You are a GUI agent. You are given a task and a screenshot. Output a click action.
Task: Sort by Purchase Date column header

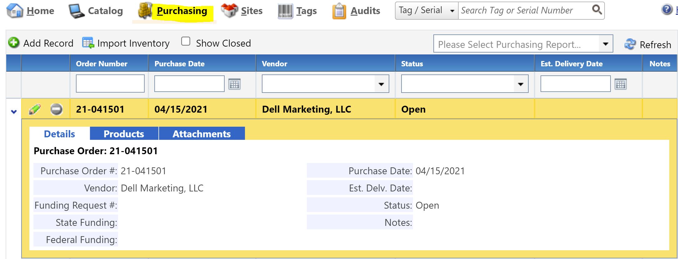point(179,63)
